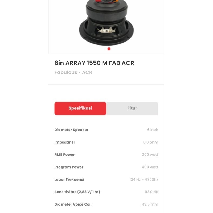Click the 93.0 dB value

point(151,192)
